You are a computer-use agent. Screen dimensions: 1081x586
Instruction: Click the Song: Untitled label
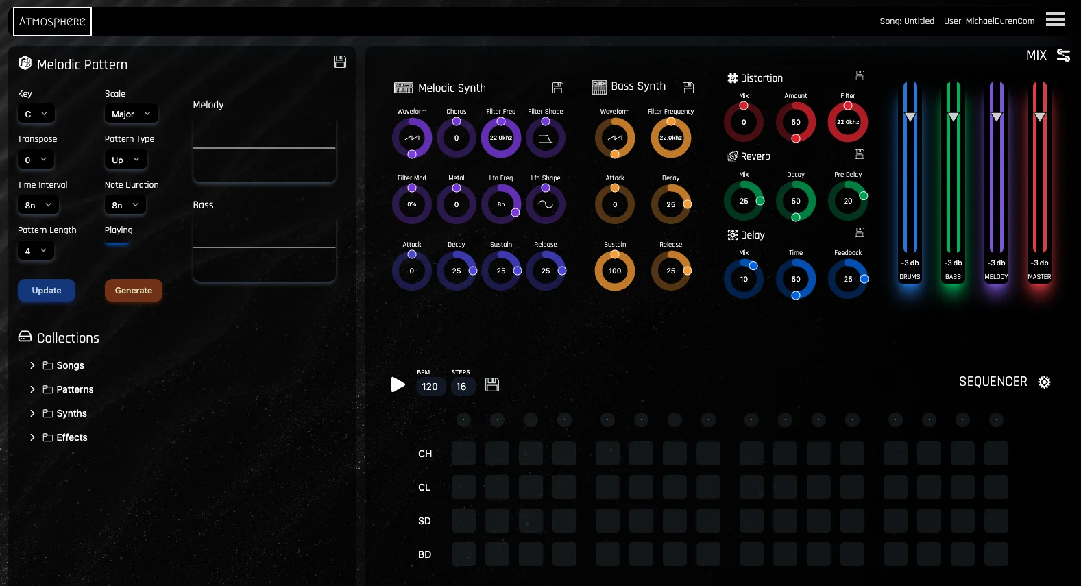coord(907,21)
